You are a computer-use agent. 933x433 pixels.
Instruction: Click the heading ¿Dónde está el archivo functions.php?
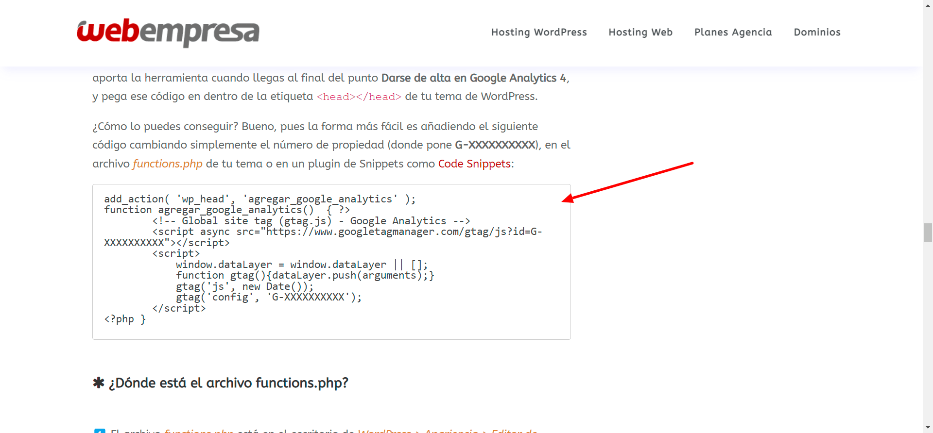(228, 383)
